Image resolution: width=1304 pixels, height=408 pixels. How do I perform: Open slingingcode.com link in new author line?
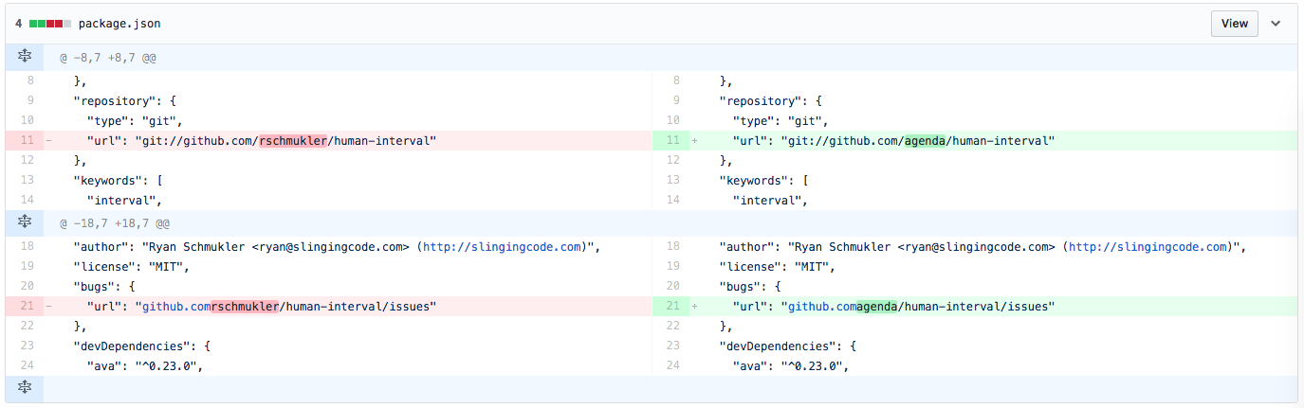[x=1147, y=247]
